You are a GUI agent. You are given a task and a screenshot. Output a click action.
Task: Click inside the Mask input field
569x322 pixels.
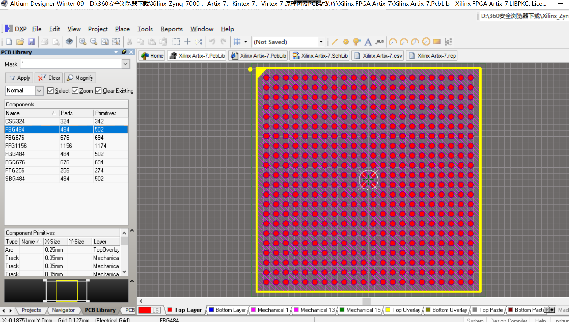click(71, 64)
